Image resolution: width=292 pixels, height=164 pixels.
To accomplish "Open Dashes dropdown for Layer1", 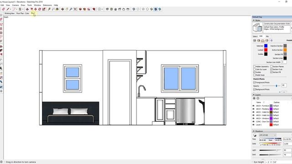I will click(x=276, y=125).
